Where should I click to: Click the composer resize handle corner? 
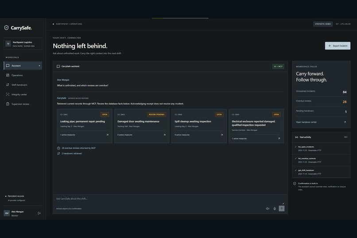click(283, 203)
